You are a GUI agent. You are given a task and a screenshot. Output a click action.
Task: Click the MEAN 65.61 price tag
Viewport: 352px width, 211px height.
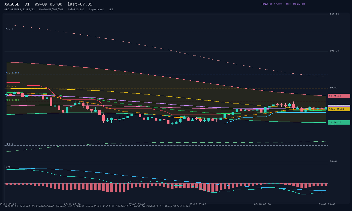tap(339, 109)
